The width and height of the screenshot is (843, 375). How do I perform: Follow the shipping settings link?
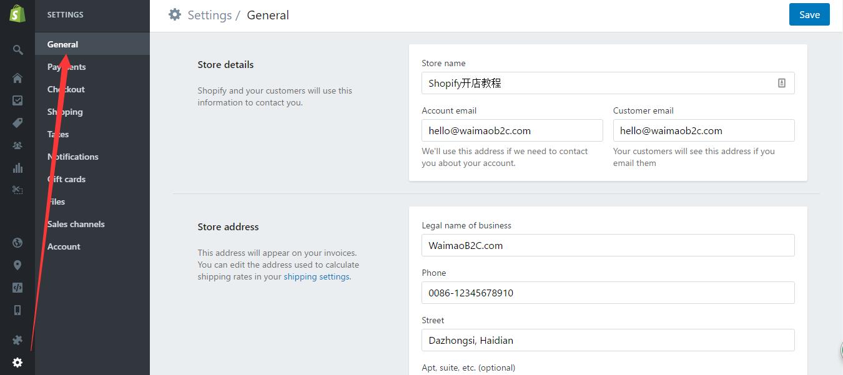[317, 276]
